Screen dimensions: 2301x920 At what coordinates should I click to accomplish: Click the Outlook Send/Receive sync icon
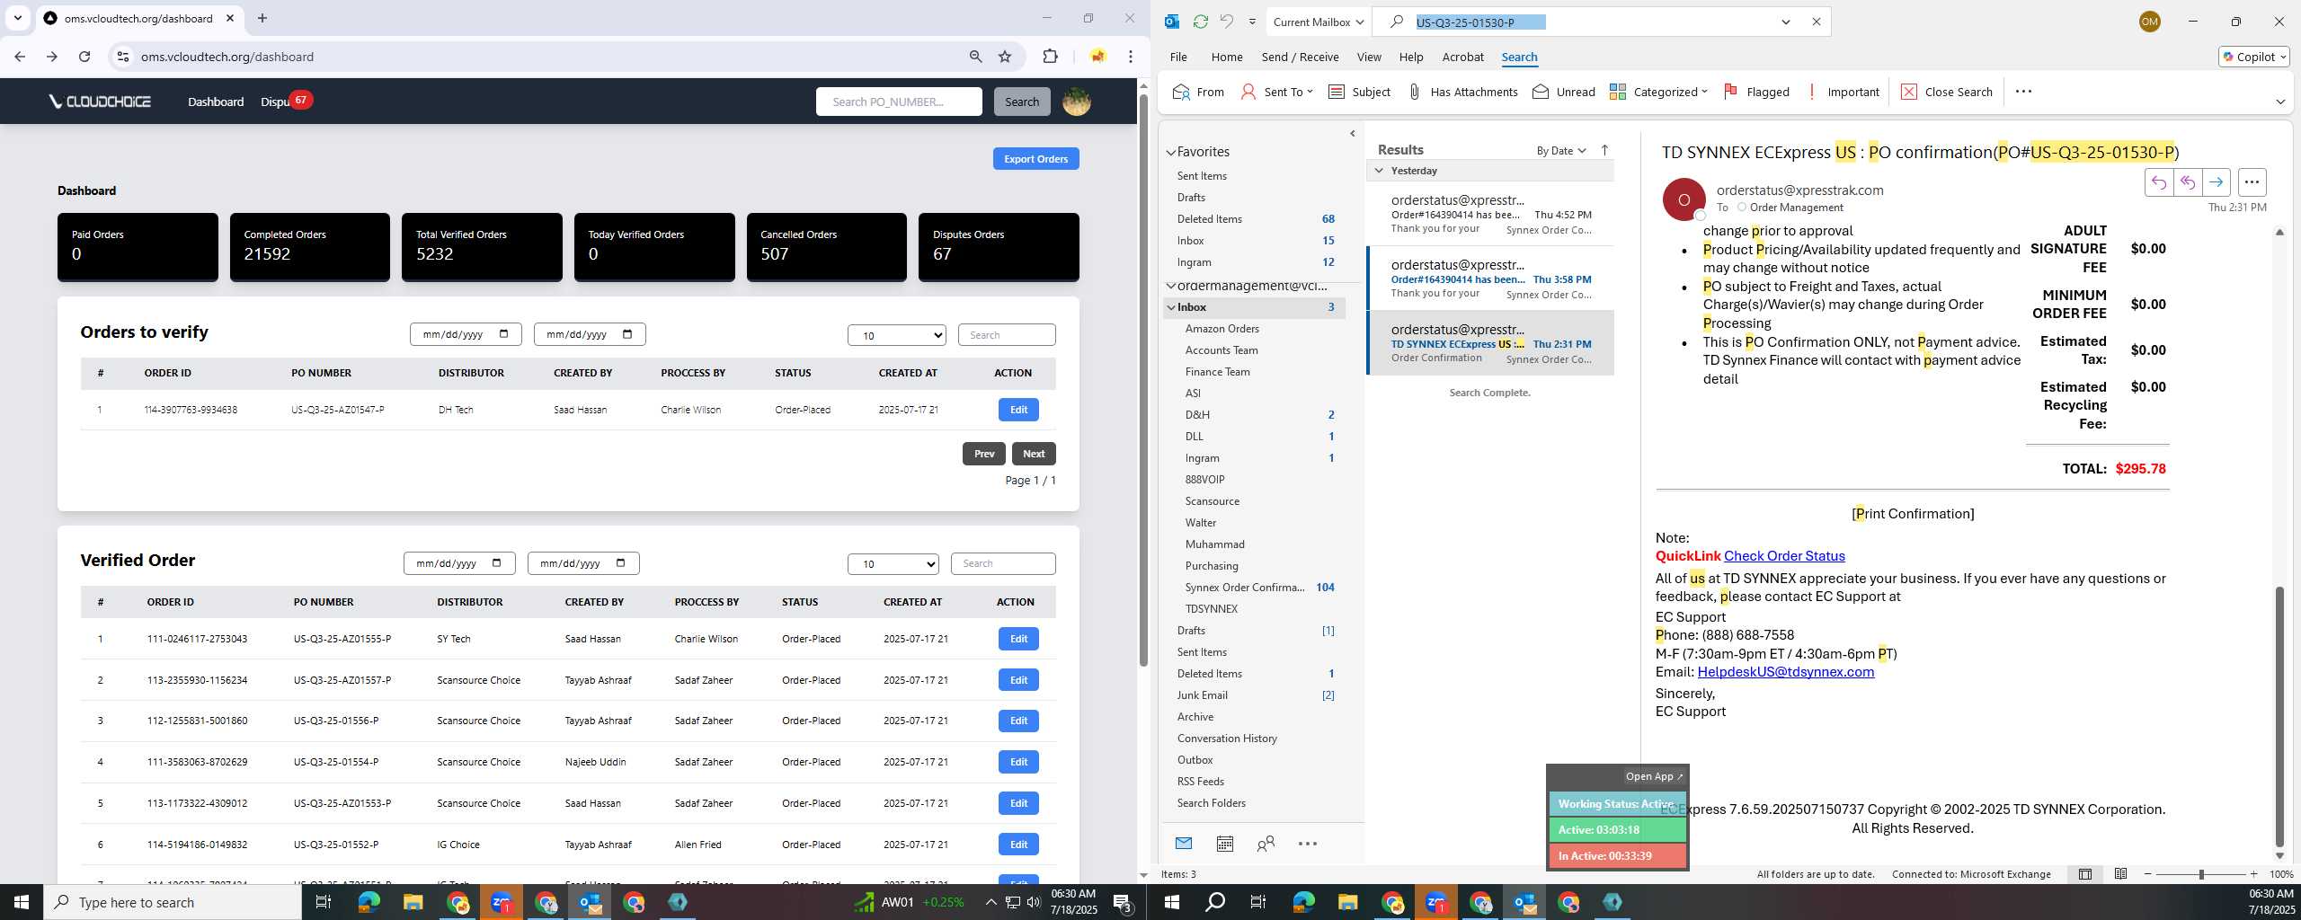click(x=1200, y=22)
